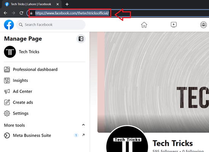The height and width of the screenshot is (152, 209).
Task: Click the 0 following text
Action: coord(193,151)
